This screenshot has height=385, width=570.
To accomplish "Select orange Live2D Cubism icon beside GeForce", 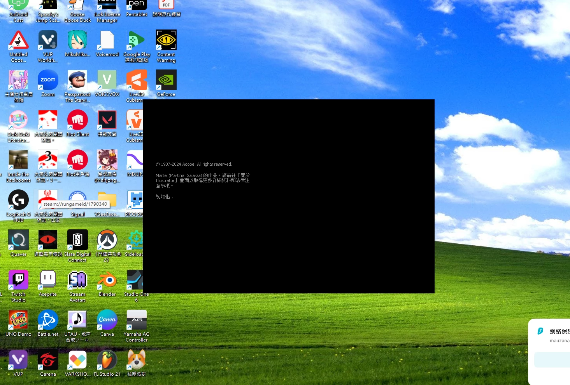I will pyautogui.click(x=136, y=86).
